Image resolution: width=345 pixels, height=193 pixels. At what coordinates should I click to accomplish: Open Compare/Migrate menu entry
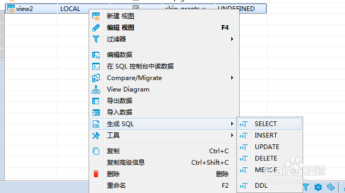pyautogui.click(x=164, y=78)
